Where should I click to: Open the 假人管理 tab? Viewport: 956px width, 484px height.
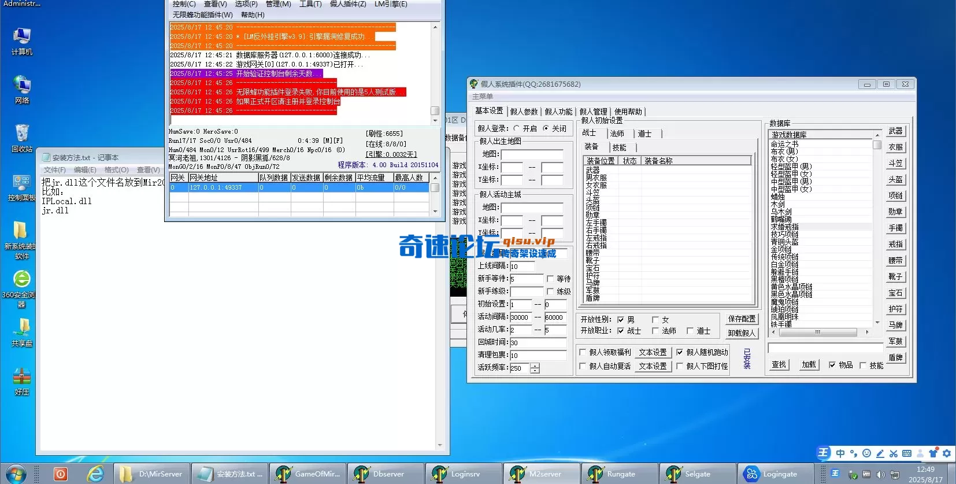click(593, 112)
